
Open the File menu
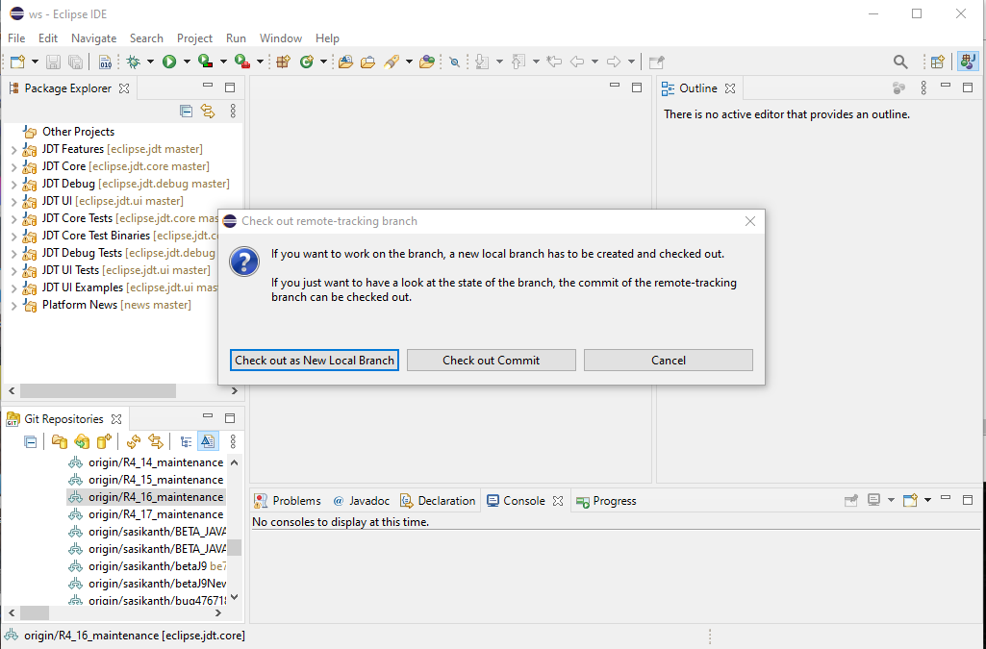[16, 38]
